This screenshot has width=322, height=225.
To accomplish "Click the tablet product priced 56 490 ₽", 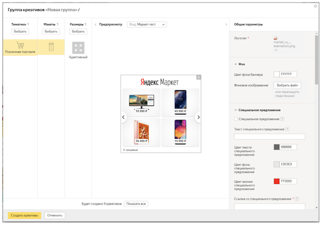I will (141, 132).
